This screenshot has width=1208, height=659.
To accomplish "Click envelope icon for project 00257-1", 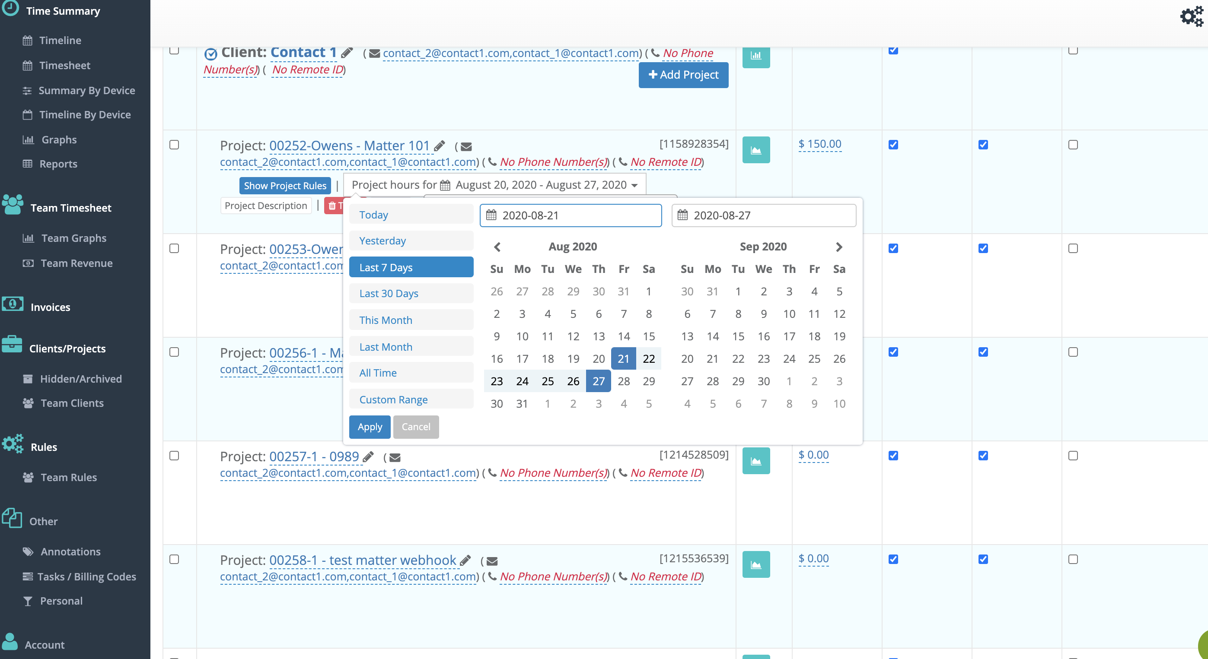I will pos(395,457).
